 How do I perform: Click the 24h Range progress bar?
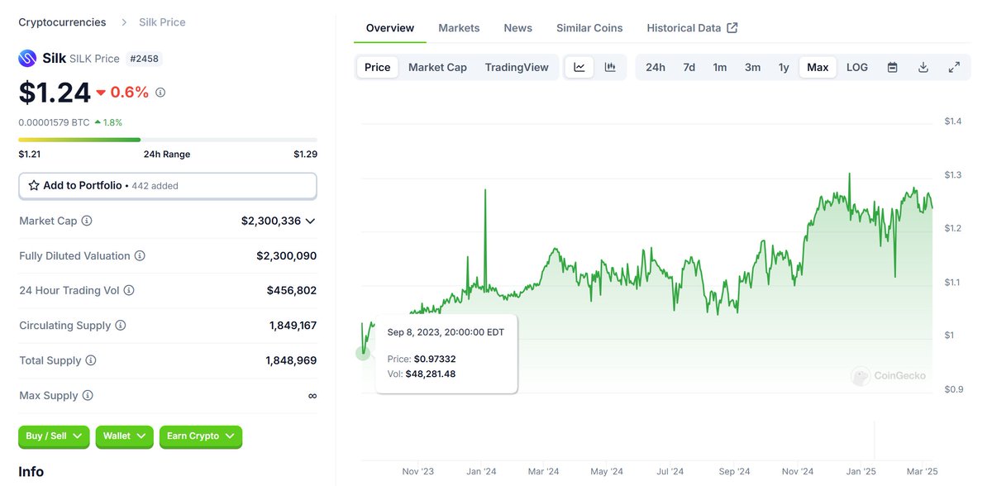[168, 140]
